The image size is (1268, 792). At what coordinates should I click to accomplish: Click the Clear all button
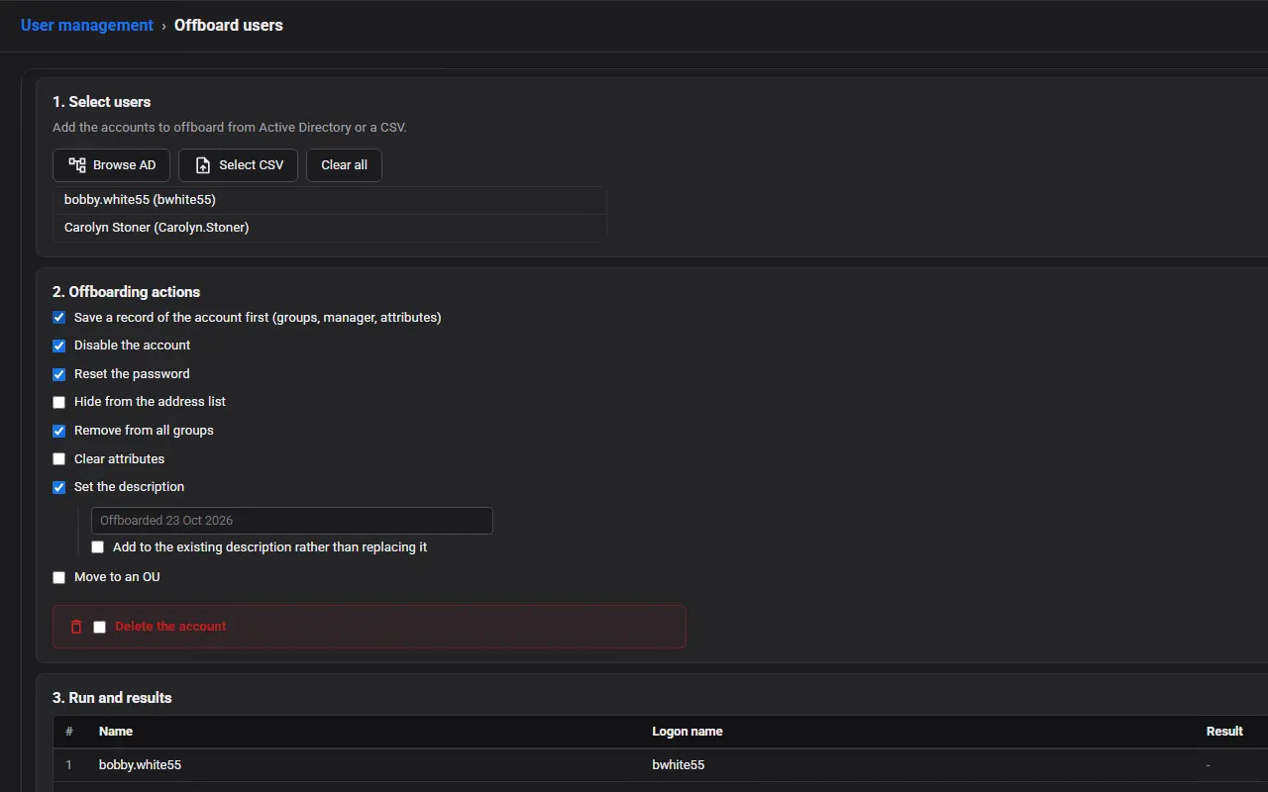pos(344,165)
